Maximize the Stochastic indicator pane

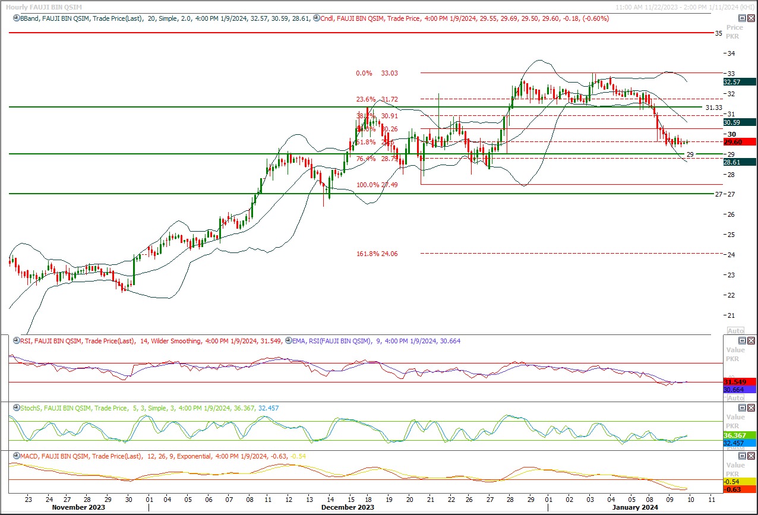(x=742, y=407)
